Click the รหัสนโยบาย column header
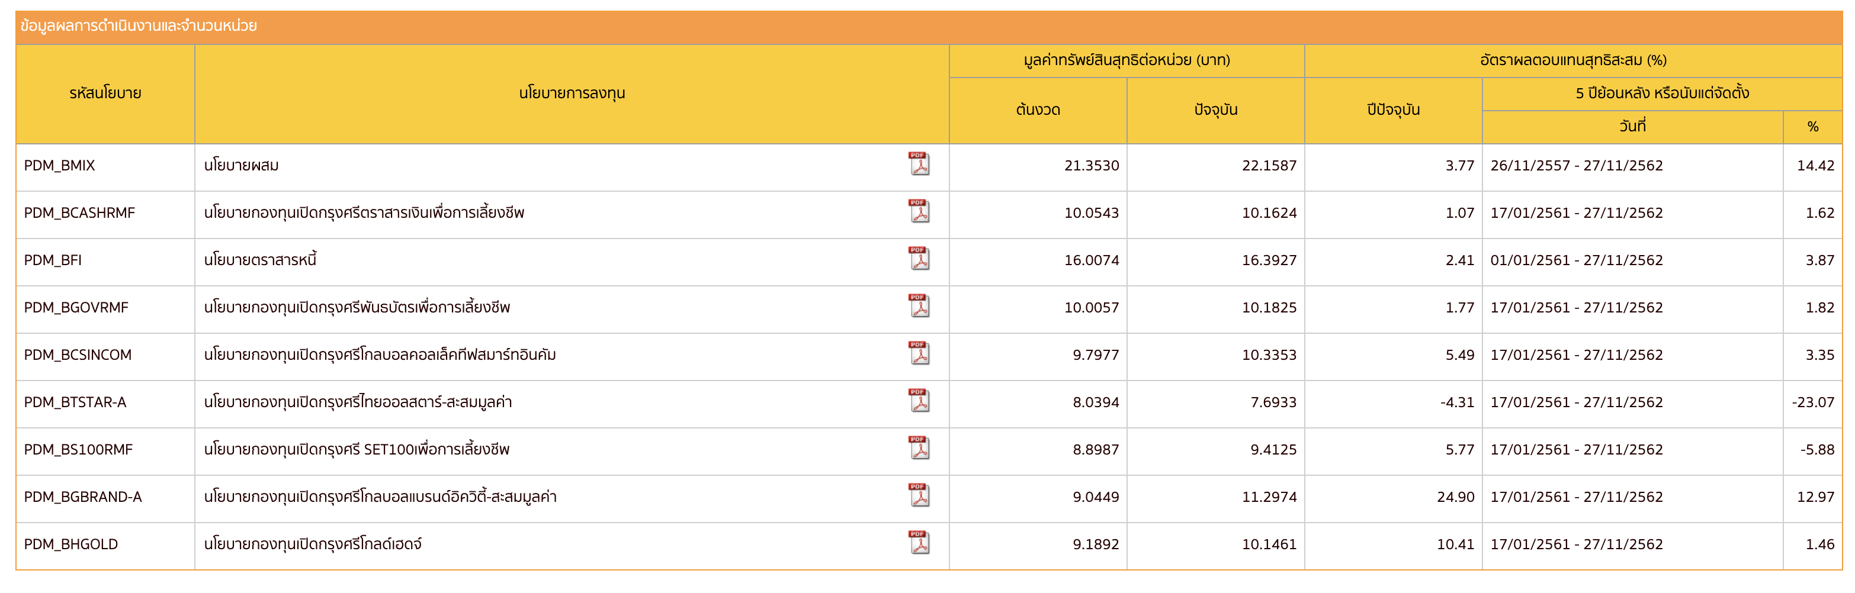The height and width of the screenshot is (593, 1855). 105,94
